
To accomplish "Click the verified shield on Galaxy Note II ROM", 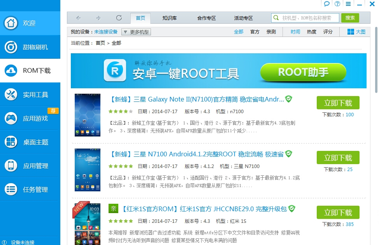I will coord(289,99).
